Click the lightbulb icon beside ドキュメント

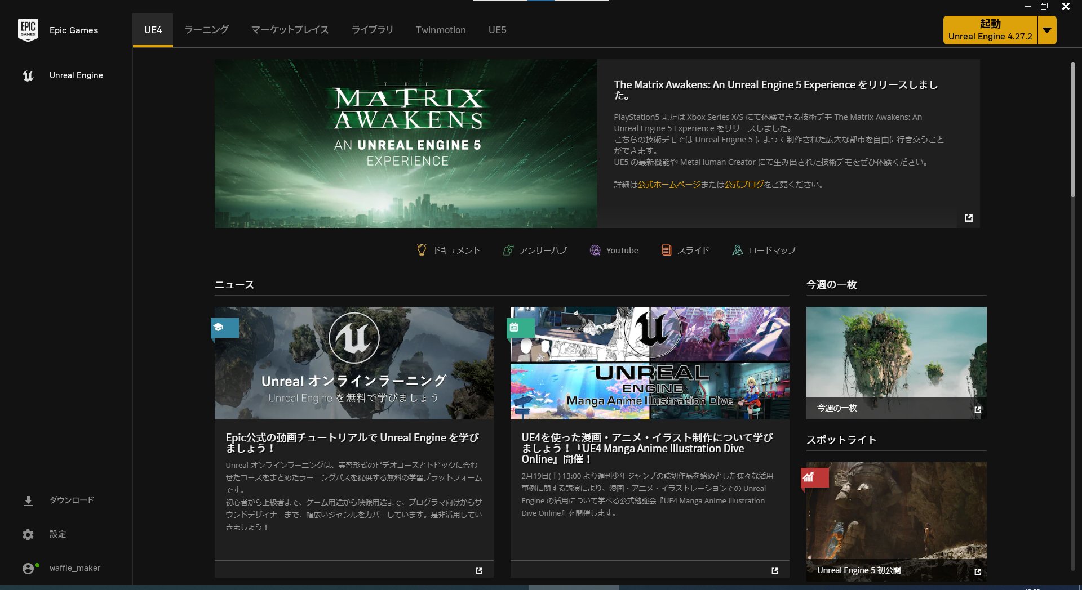[422, 250]
